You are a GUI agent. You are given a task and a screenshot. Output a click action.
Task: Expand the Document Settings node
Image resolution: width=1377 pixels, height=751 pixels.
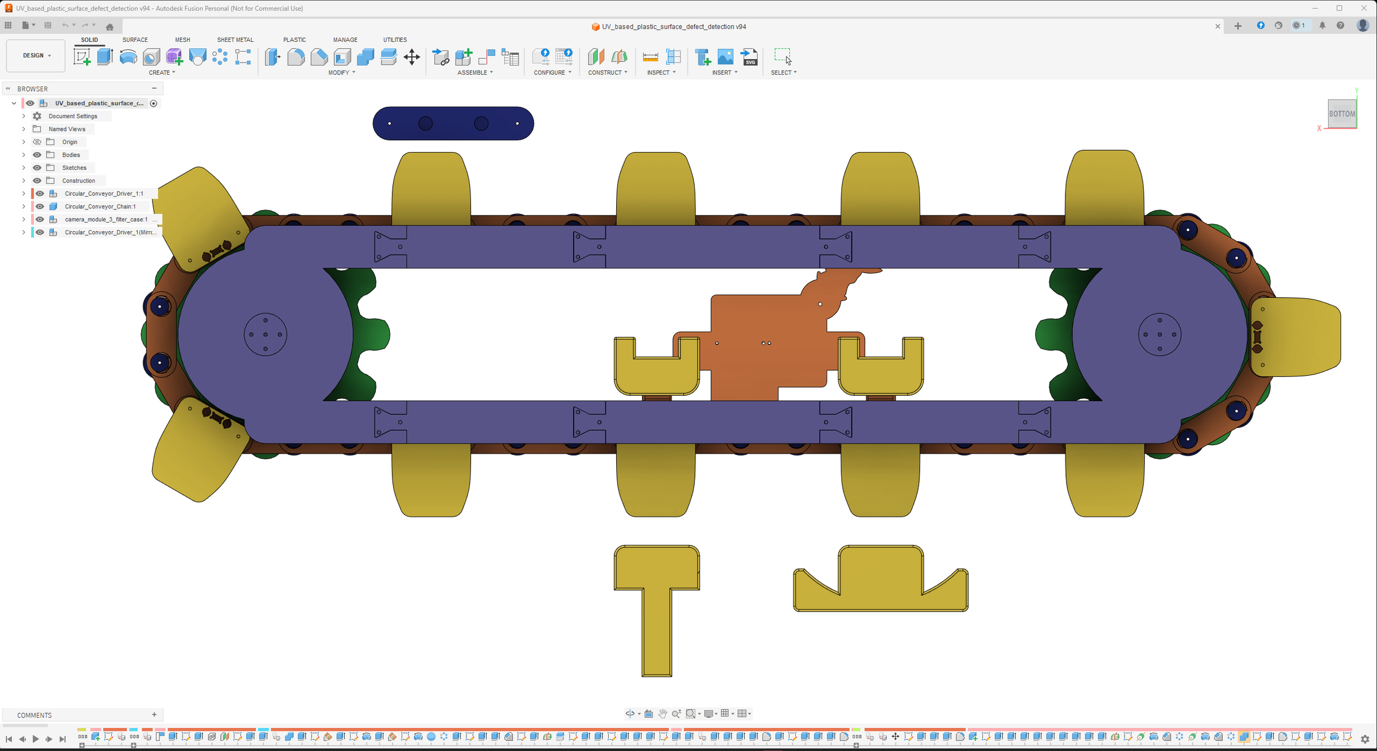(24, 116)
